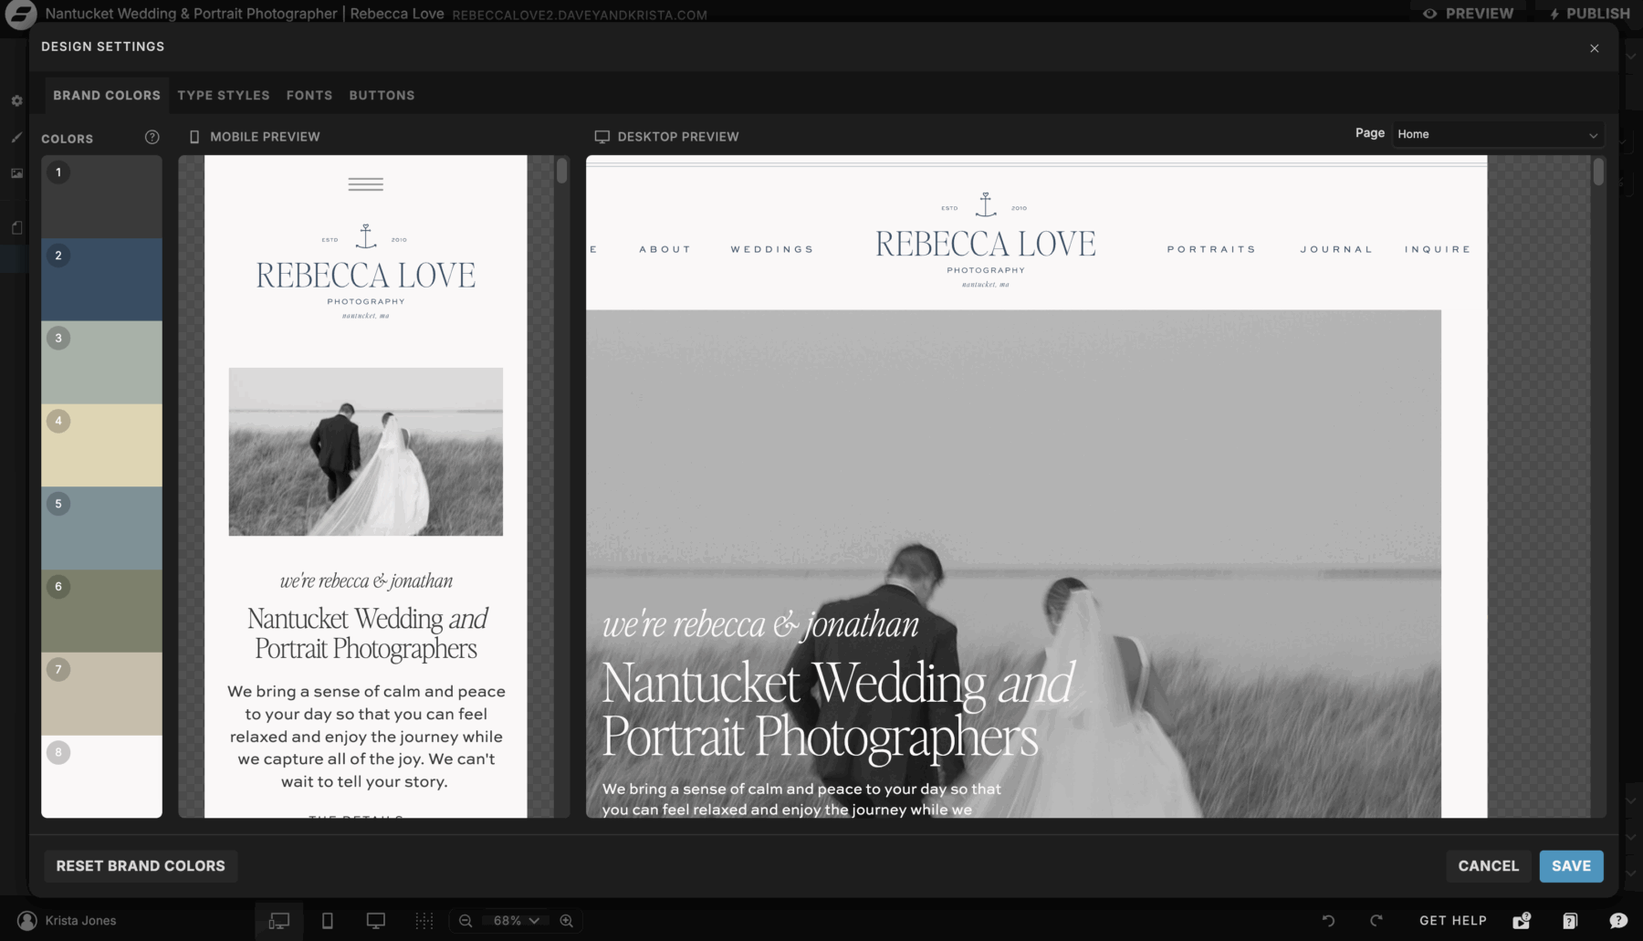
Task: Open the colors help question-mark icon
Action: tap(152, 137)
